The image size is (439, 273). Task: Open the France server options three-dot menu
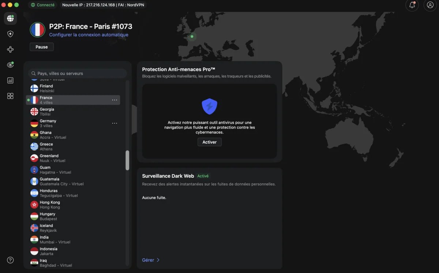click(x=115, y=100)
